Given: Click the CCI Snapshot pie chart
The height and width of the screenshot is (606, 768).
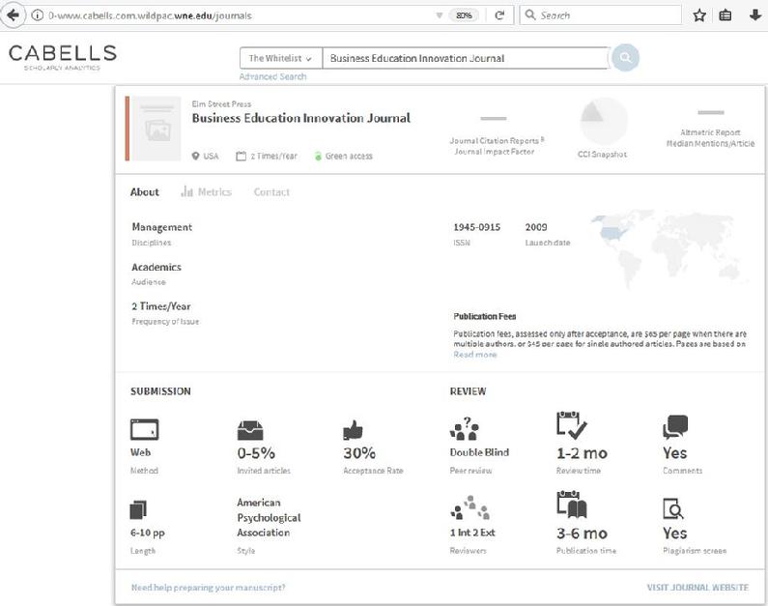Looking at the screenshot, I should (x=604, y=121).
